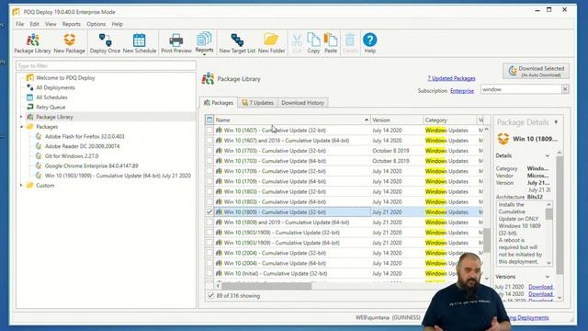Clear the package search filter

click(x=565, y=89)
